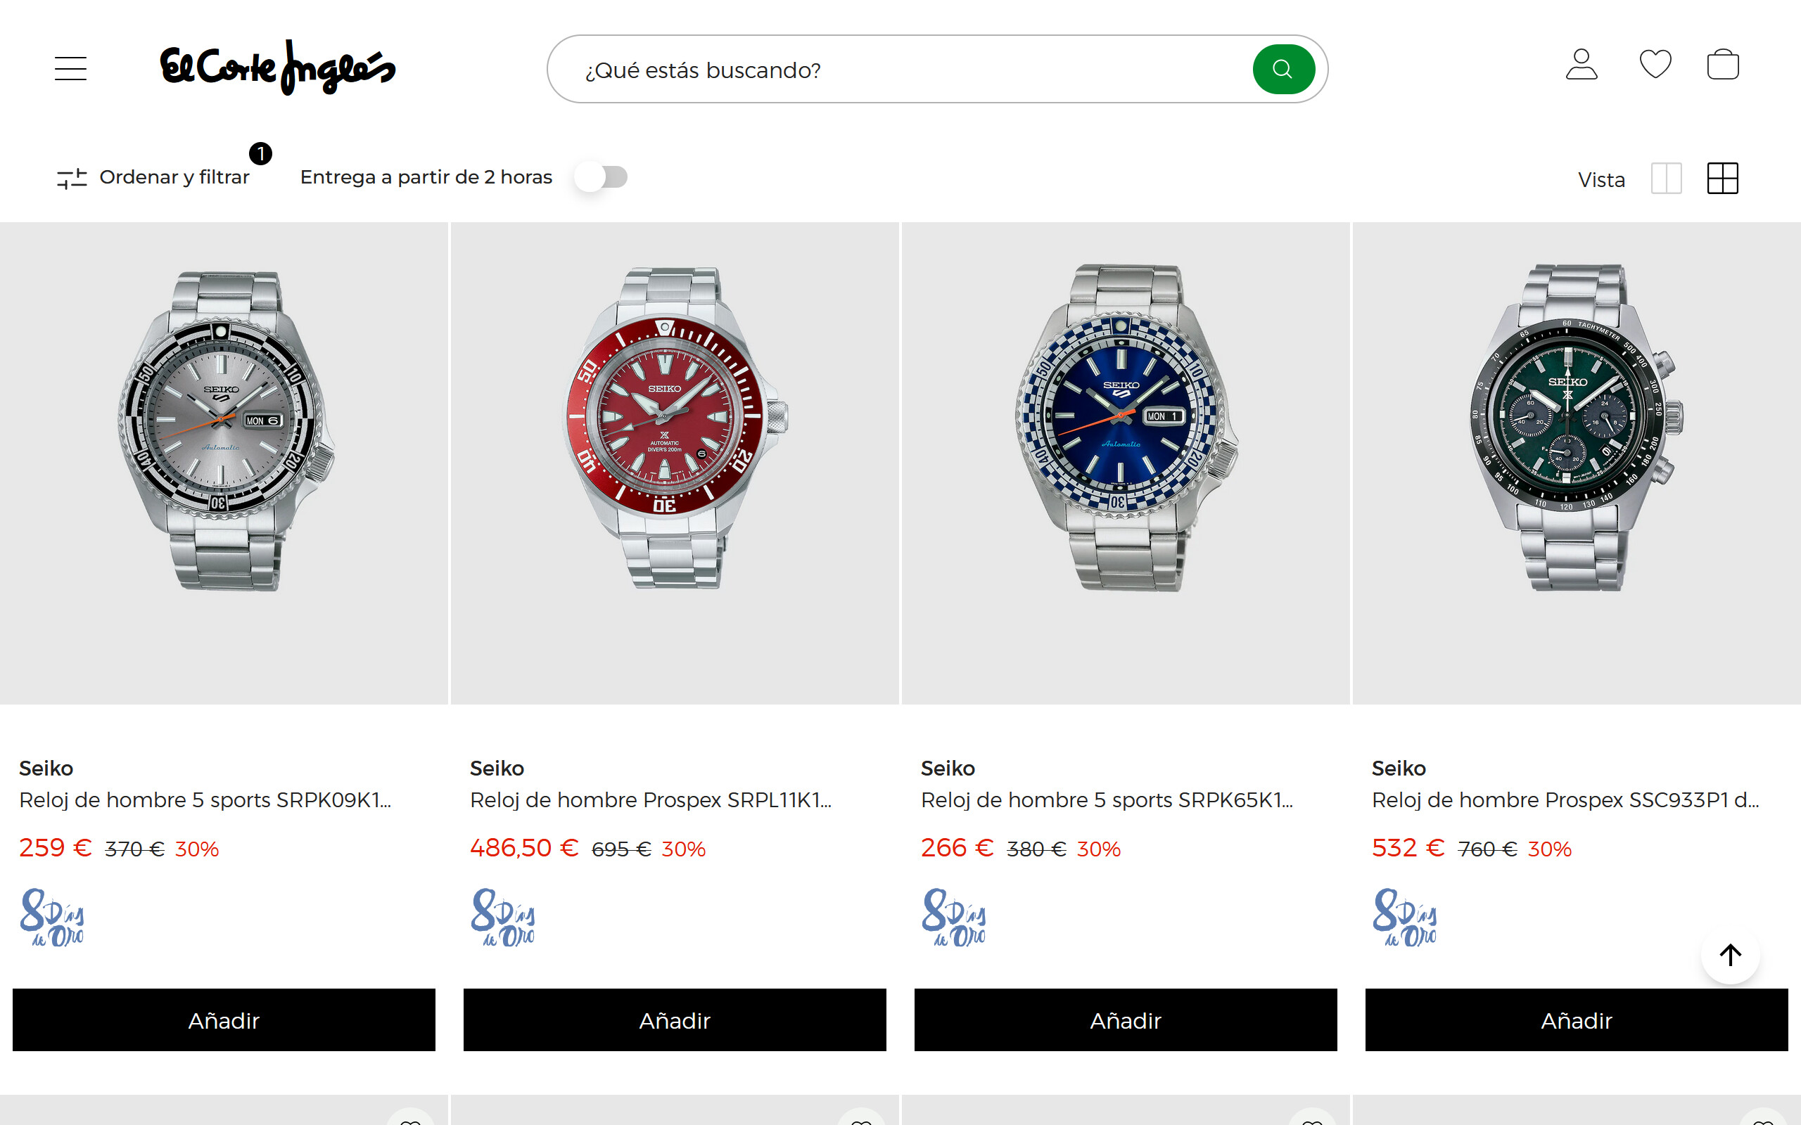Add Prospex SSC933P1 watch to cart
Screen dimensions: 1801x1125
click(x=1577, y=1020)
